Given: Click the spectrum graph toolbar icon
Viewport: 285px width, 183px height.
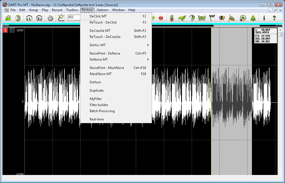Looking at the screenshot, I should [x=232, y=18].
